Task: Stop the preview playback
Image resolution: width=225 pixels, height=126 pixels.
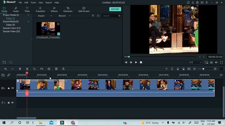Action: tap(141, 62)
